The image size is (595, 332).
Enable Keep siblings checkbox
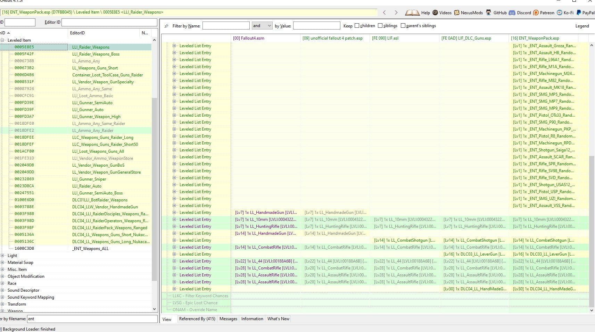380,26
